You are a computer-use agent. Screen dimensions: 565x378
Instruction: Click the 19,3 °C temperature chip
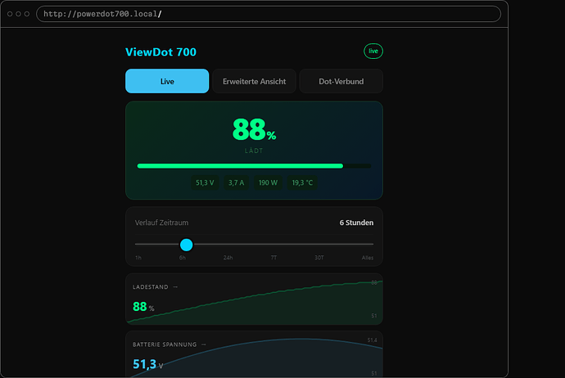pyautogui.click(x=302, y=182)
